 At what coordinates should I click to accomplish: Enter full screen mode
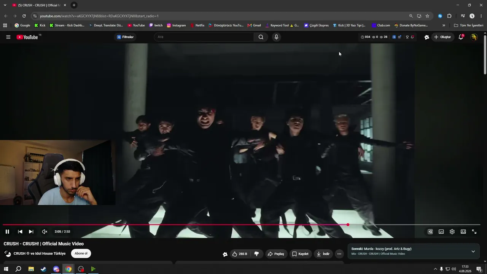click(474, 231)
